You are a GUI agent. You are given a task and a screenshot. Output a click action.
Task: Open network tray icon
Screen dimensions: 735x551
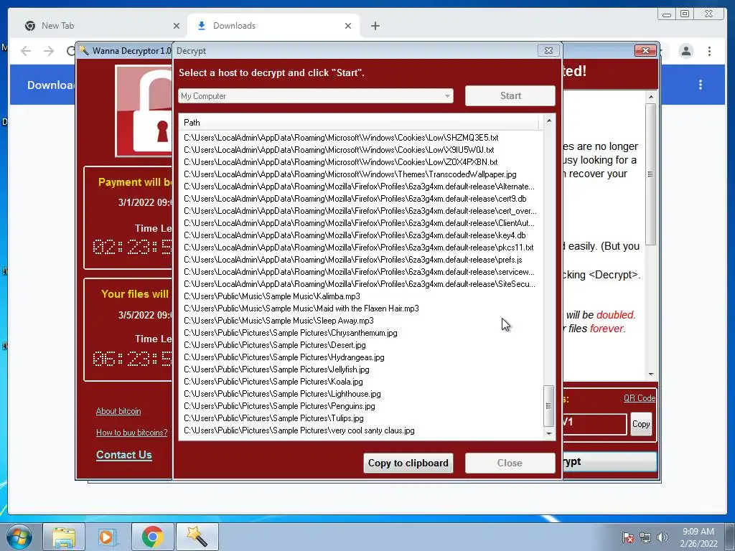[x=645, y=537]
